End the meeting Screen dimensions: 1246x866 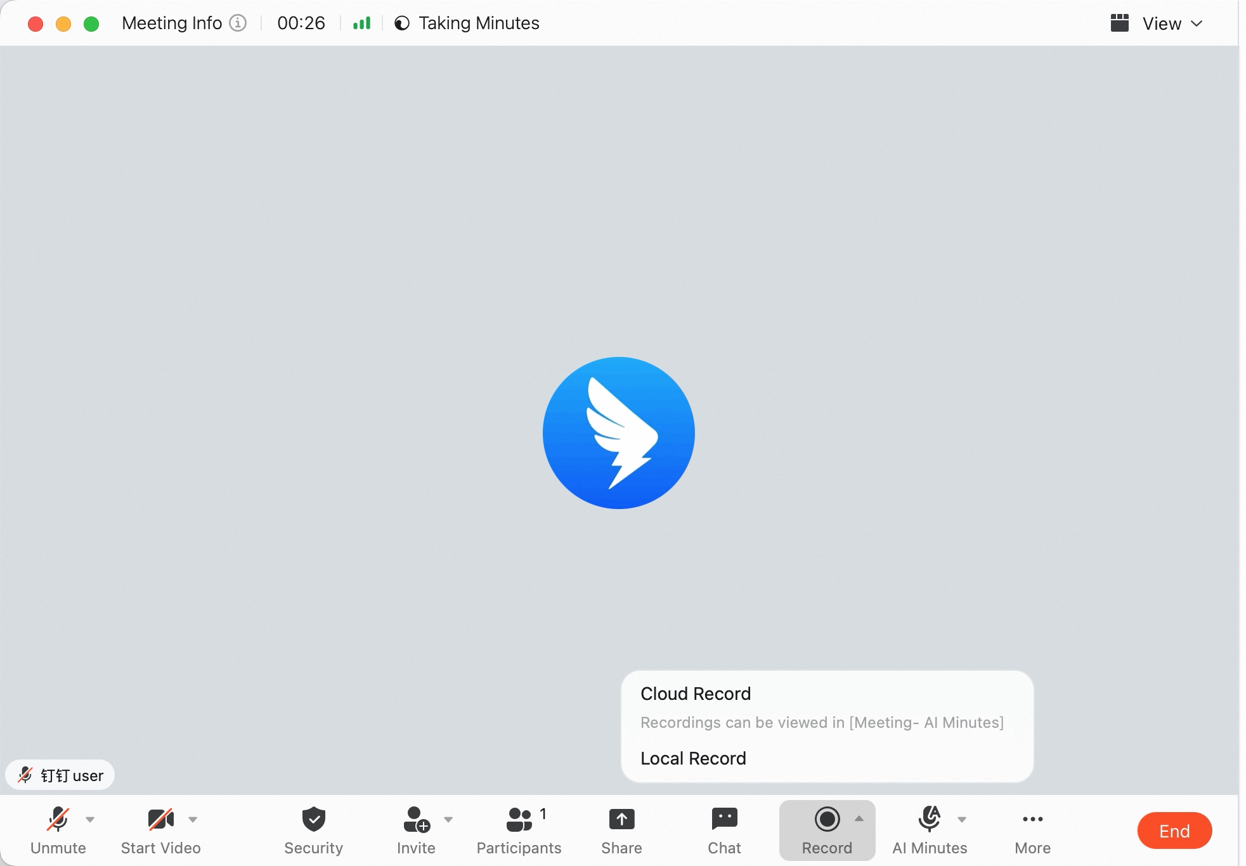(1174, 830)
